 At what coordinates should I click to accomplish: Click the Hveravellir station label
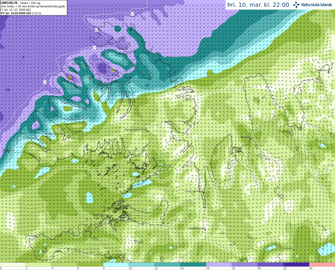pos(287,248)
